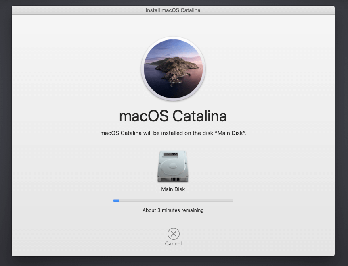Click the vent grille on the drive icon
Screen dimensions: 348x266
(175, 179)
